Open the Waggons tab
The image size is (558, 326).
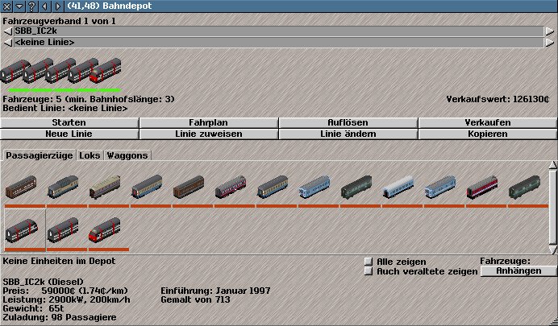(127, 155)
